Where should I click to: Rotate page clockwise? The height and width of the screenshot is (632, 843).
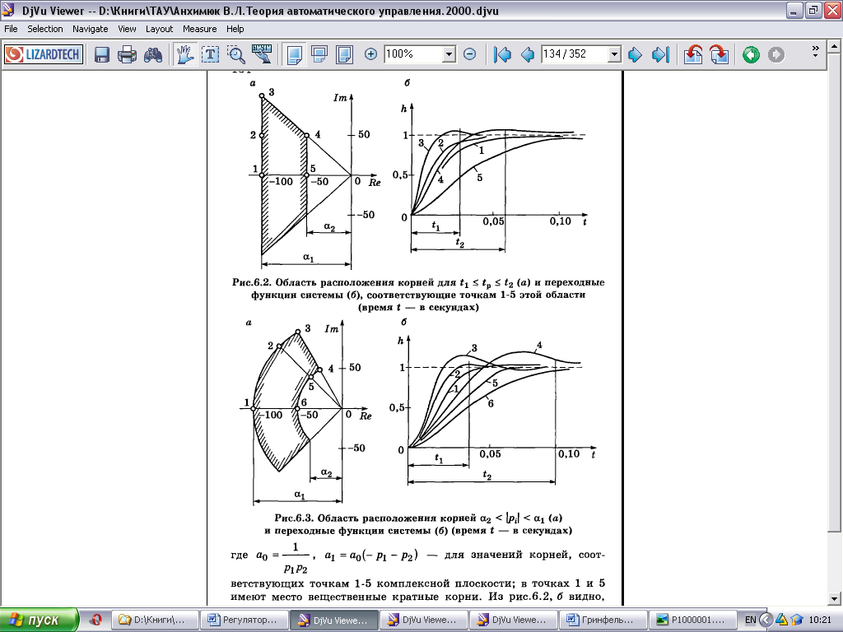point(719,54)
